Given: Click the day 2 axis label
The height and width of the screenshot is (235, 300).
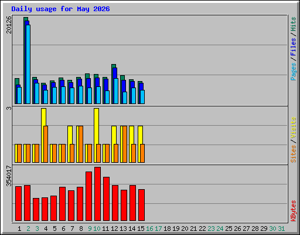Looking at the screenshot, I should tap(28, 229).
